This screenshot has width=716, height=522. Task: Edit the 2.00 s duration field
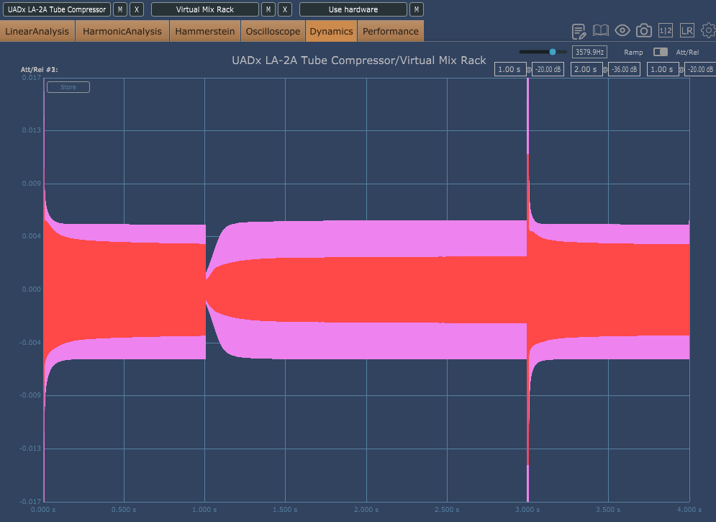click(x=586, y=69)
